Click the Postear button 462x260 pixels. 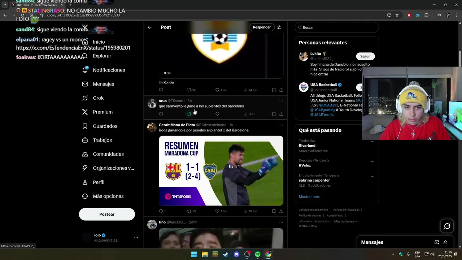tap(107, 214)
